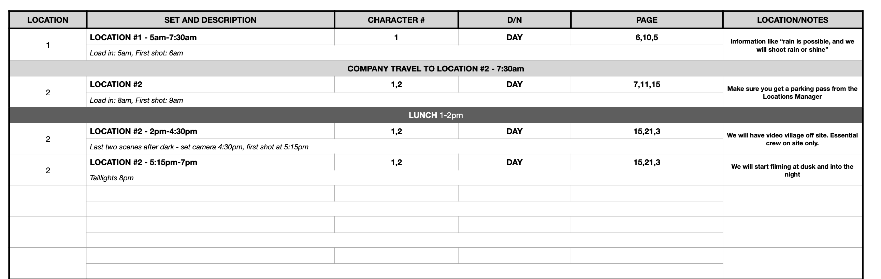Click the D/N column header
The width and height of the screenshot is (881, 279).
515,20
